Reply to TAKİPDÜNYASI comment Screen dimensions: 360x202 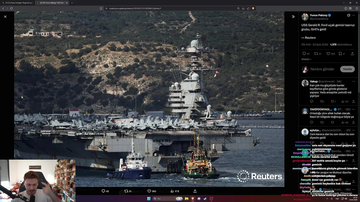[311, 122]
